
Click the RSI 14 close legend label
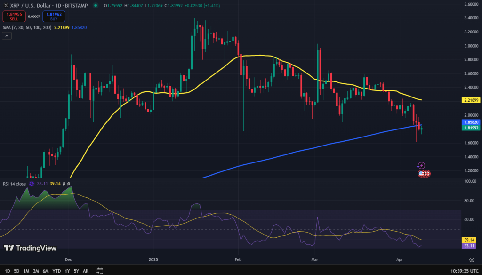[15, 184]
